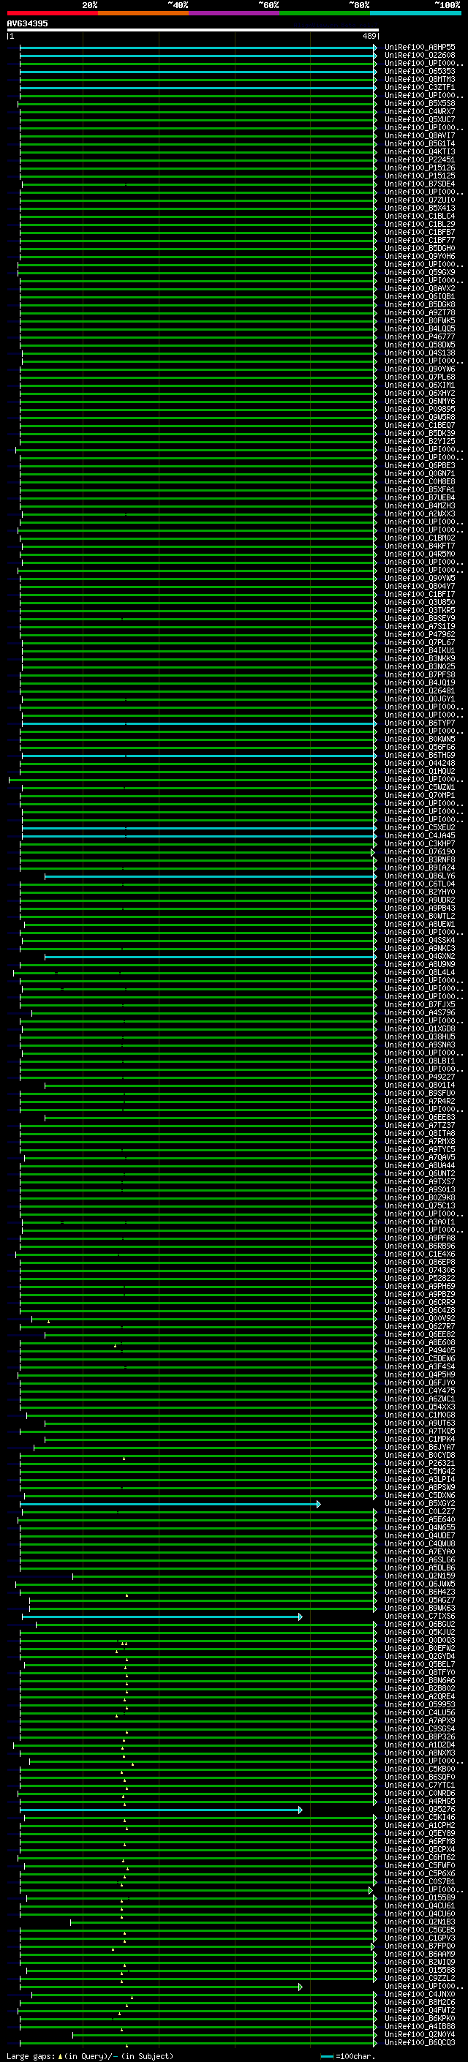Select hit label UniRef100_P15126

click(x=420, y=168)
